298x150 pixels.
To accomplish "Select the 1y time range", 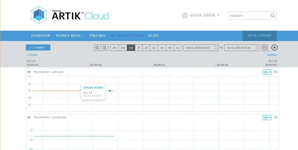I will (x=178, y=48).
